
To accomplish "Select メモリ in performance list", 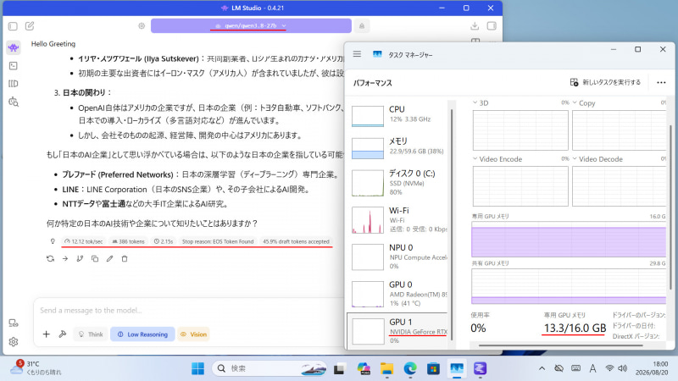I will pos(397,147).
